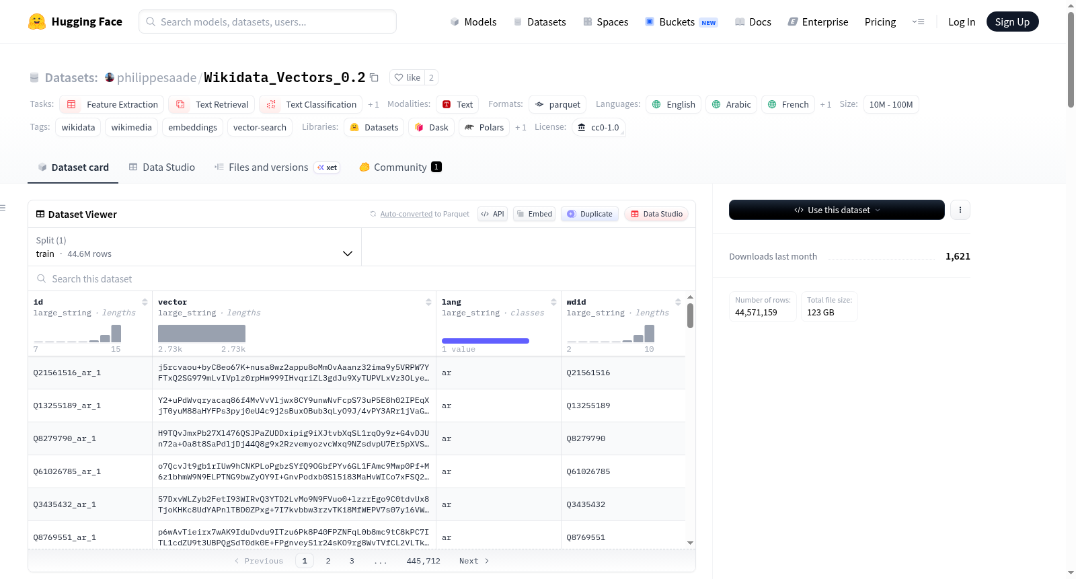Show additional tasks with +1

point(373,104)
